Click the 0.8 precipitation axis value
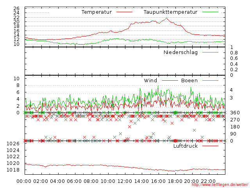This screenshot has width=250, height=188. pyautogui.click(x=234, y=53)
